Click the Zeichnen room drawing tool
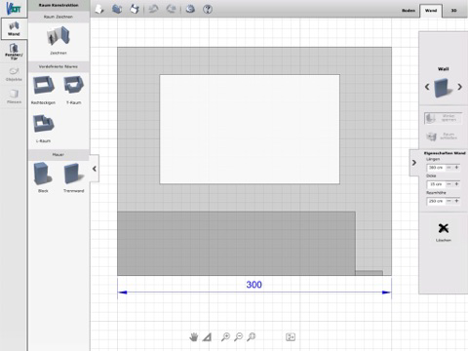The width and height of the screenshot is (468, 351). click(58, 40)
